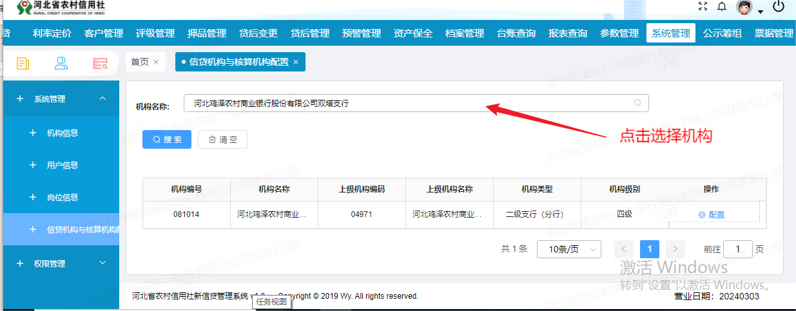Click the 搜索 button
Viewport: 796px width, 311px height.
point(167,139)
